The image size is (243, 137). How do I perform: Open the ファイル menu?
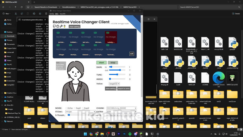51,14
